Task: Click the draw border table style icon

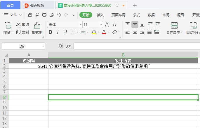Action: pyautogui.click(x=83, y=32)
